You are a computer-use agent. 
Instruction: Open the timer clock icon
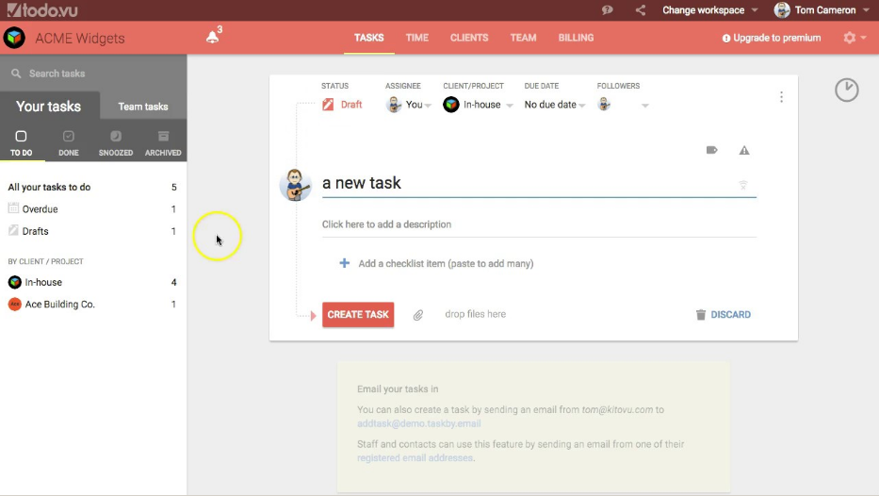coord(846,90)
